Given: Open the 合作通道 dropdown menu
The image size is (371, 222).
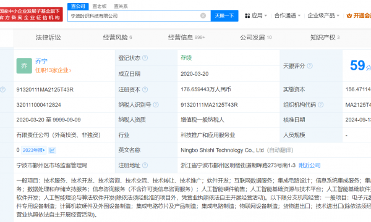Looking at the screenshot, I should pyautogui.click(x=288, y=15).
